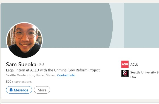Select the name heading Sam Sueoka
The image size is (159, 104).
point(21,64)
